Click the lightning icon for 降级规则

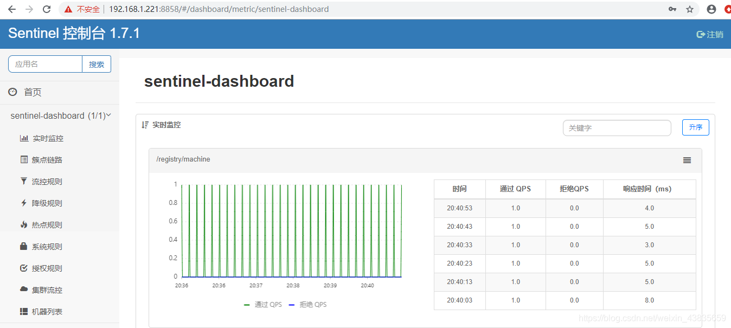[x=24, y=203]
